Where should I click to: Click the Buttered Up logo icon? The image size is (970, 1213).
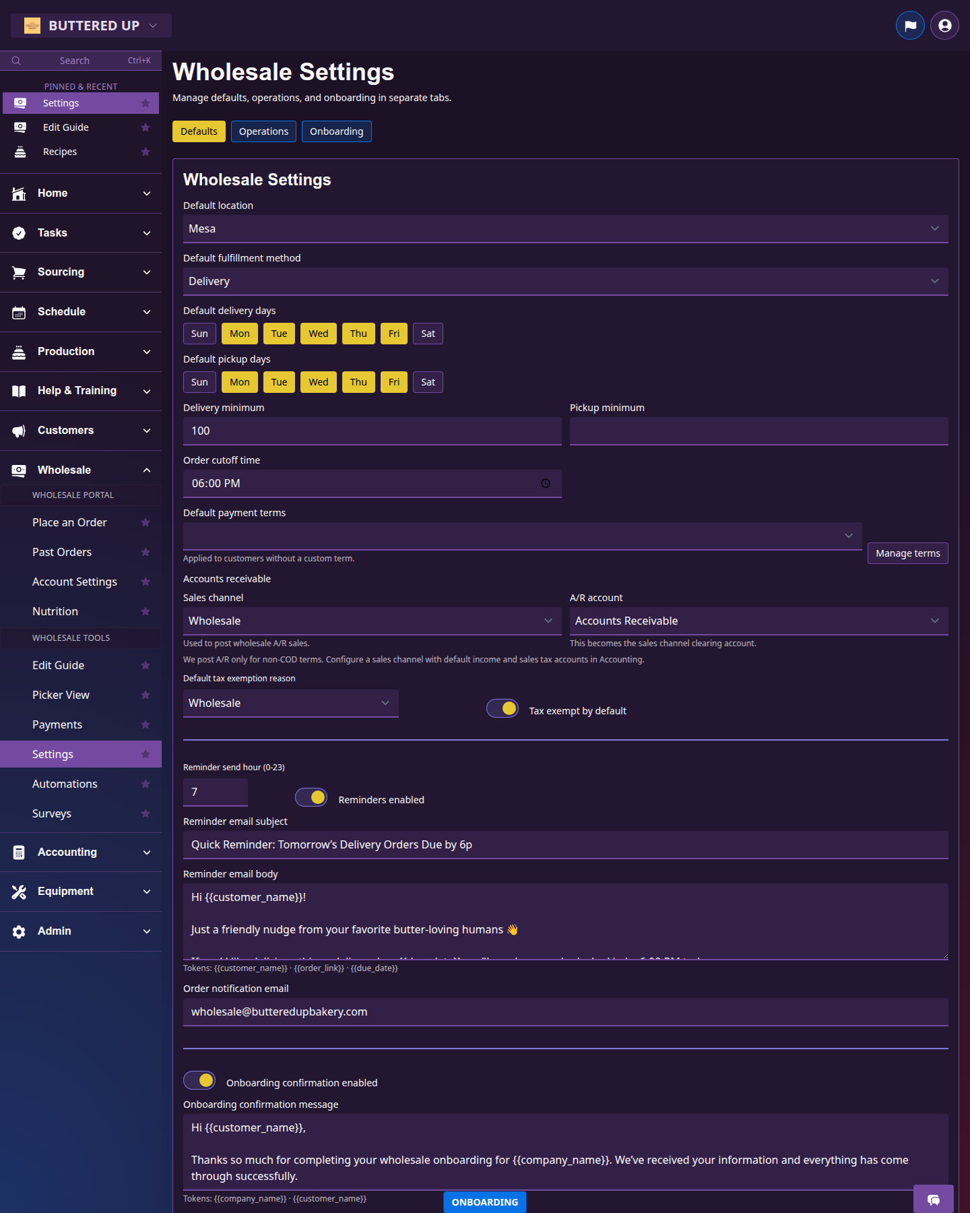click(x=32, y=26)
